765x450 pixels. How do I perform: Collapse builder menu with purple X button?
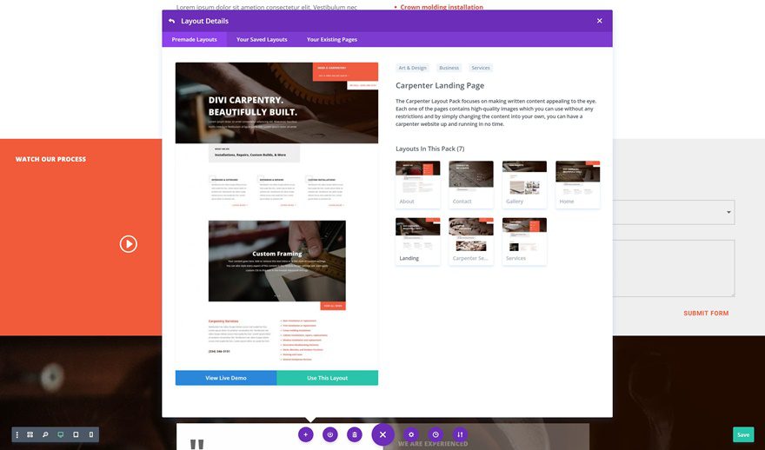coord(383,434)
